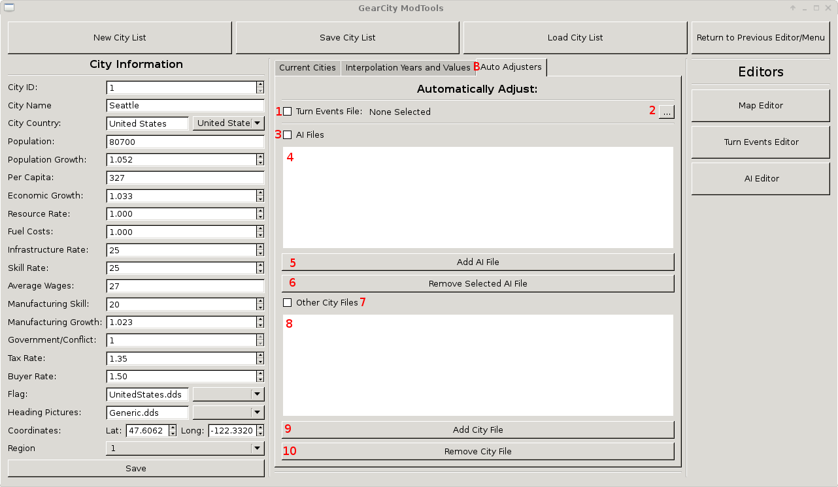Viewport: 838px width, 487px height.
Task: Switch to the Current Cities tab
Action: click(x=307, y=68)
